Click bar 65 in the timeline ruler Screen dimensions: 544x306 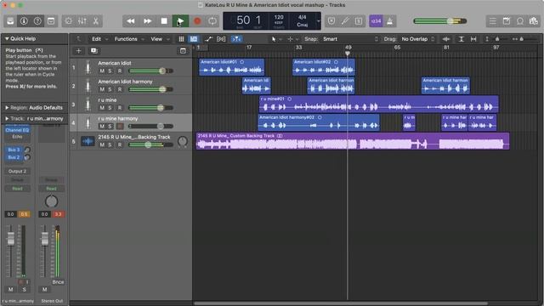tap(397, 48)
